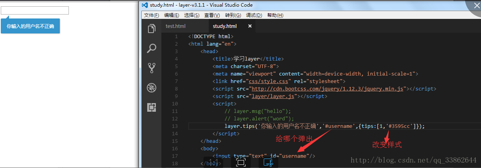Open the Extensions view in activity bar
Screen dimensions: 481x168
point(152,107)
